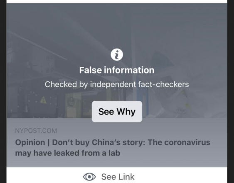Click the word fact-checkers in the subtitle

click(163, 84)
